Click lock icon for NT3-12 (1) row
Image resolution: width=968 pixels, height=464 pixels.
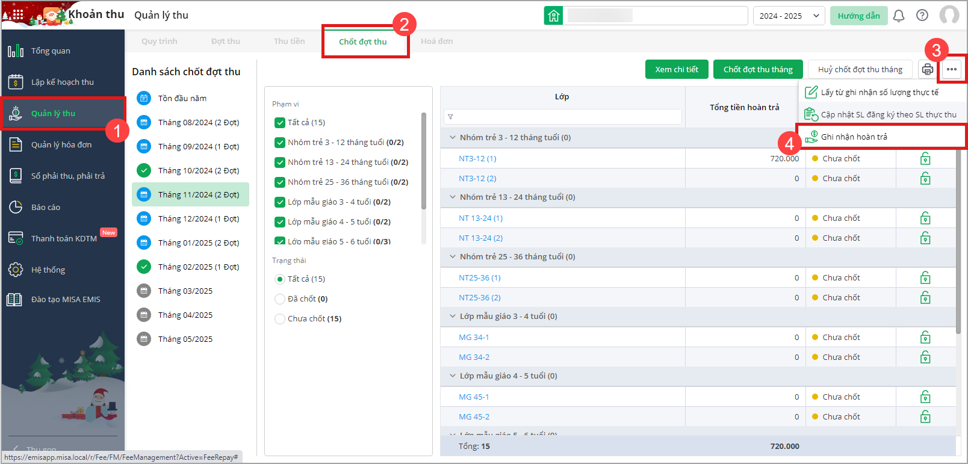925,158
